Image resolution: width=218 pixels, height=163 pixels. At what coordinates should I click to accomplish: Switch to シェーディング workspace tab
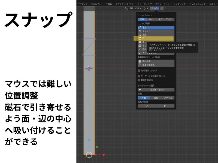click(145, 4)
